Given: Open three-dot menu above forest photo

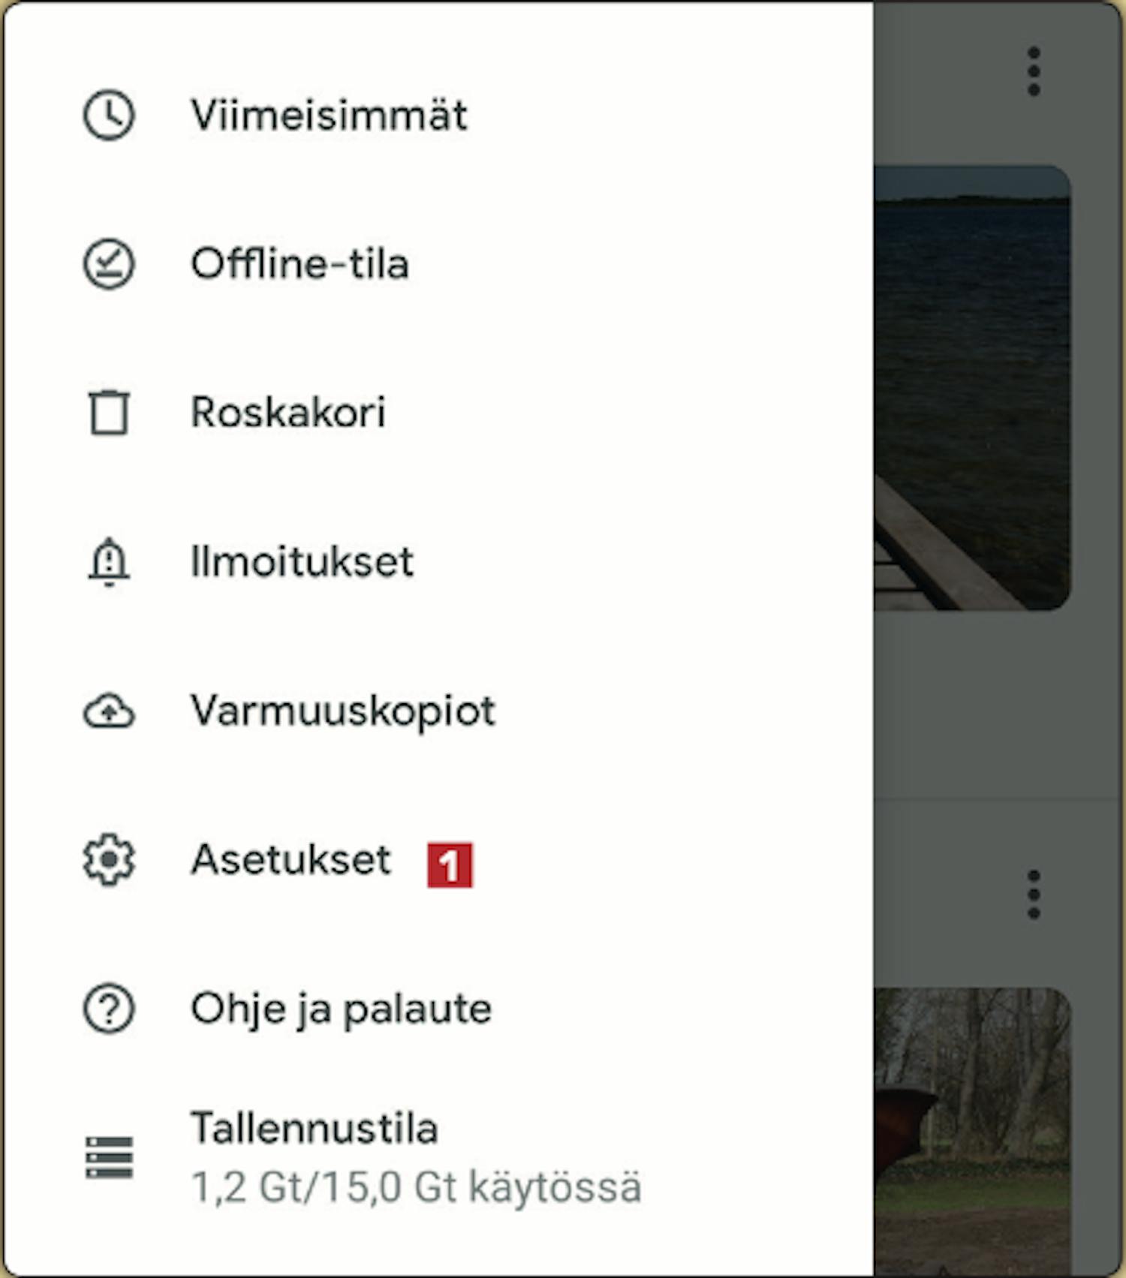Looking at the screenshot, I should pyautogui.click(x=1034, y=895).
